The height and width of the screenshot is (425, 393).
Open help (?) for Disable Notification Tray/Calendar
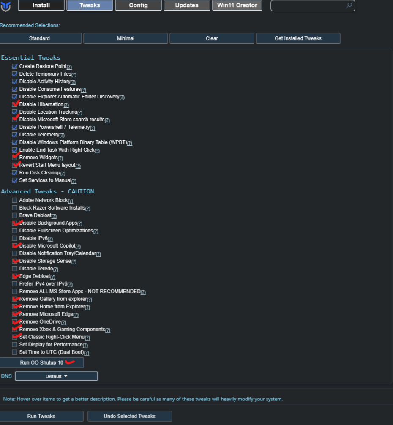pyautogui.click(x=98, y=254)
